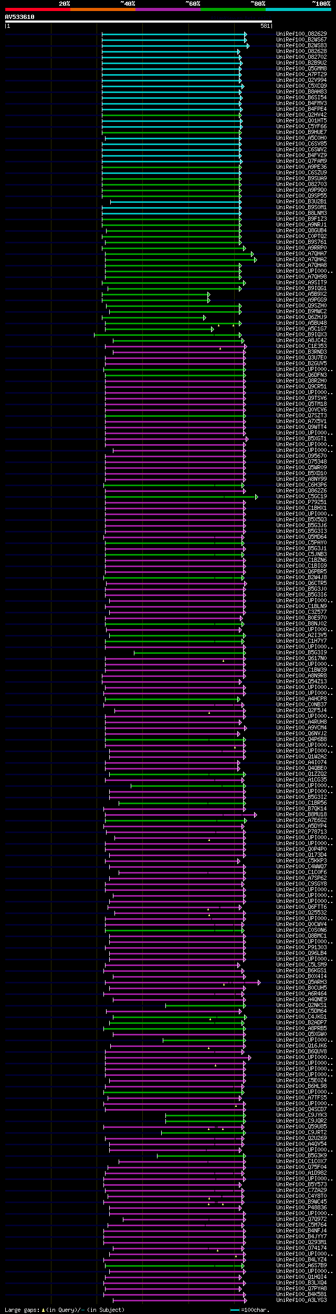Viewport: 336px width, 1314px height.
Task: Click the white query length bar
Action: 138,22
